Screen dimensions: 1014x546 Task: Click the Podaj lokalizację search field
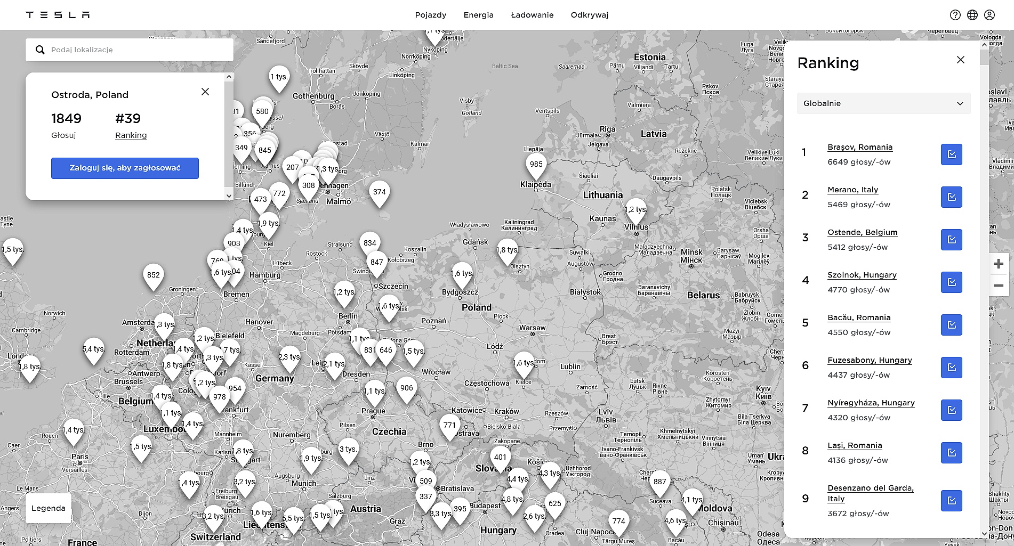130,50
